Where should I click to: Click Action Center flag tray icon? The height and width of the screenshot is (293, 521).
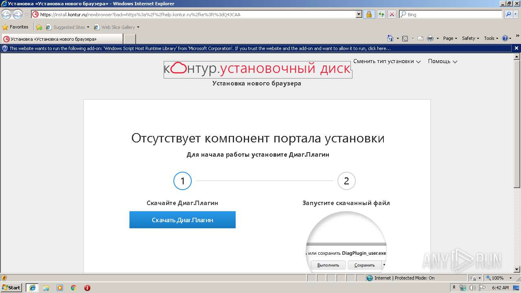pyautogui.click(x=482, y=288)
